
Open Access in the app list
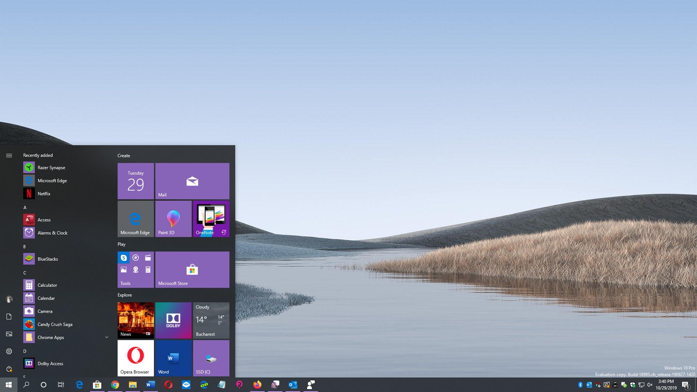(65, 220)
